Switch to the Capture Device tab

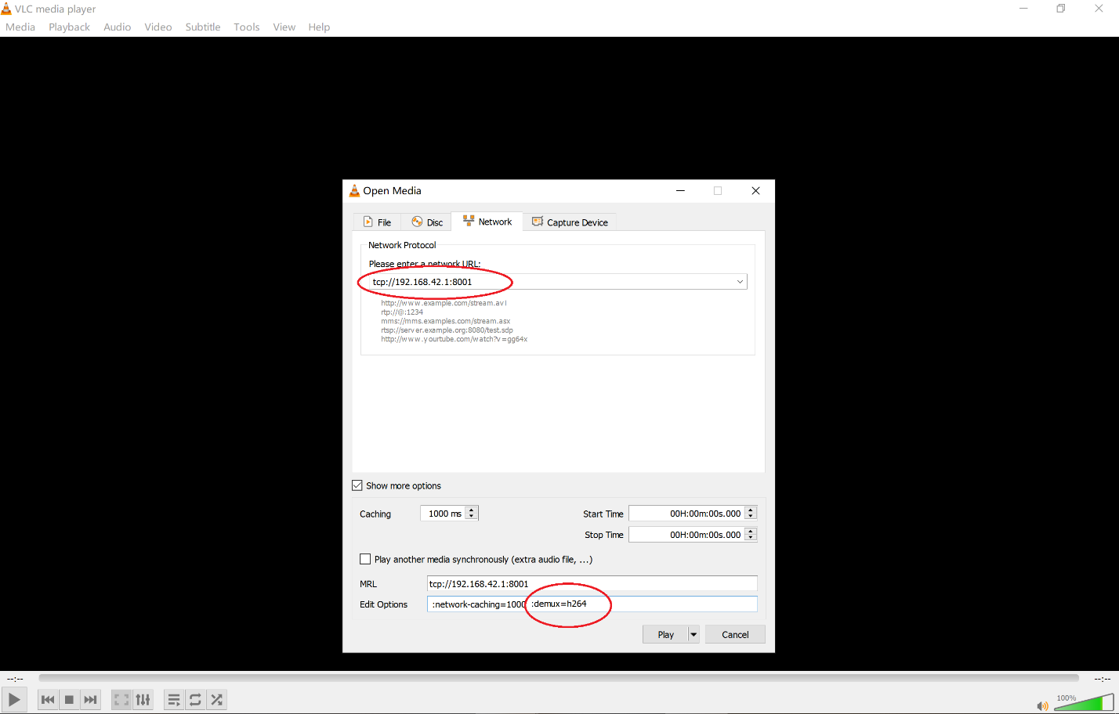(570, 222)
